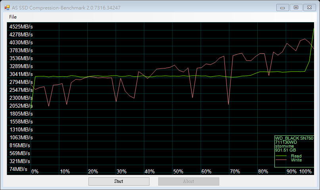Click the 3041MB/s axis label
Viewport: 320px width, 190px height.
point(21,74)
